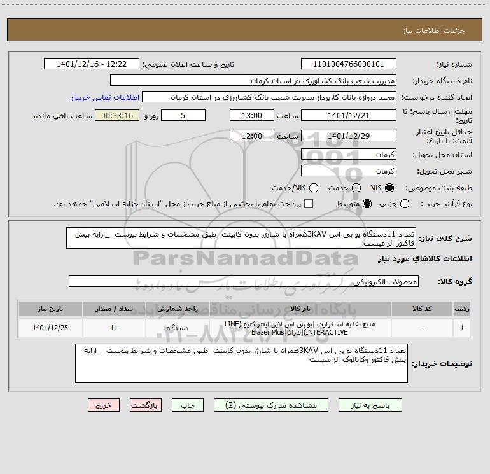Click the response deadline date 1401/12/21
The width and height of the screenshot is (490, 474).
[x=349, y=115]
